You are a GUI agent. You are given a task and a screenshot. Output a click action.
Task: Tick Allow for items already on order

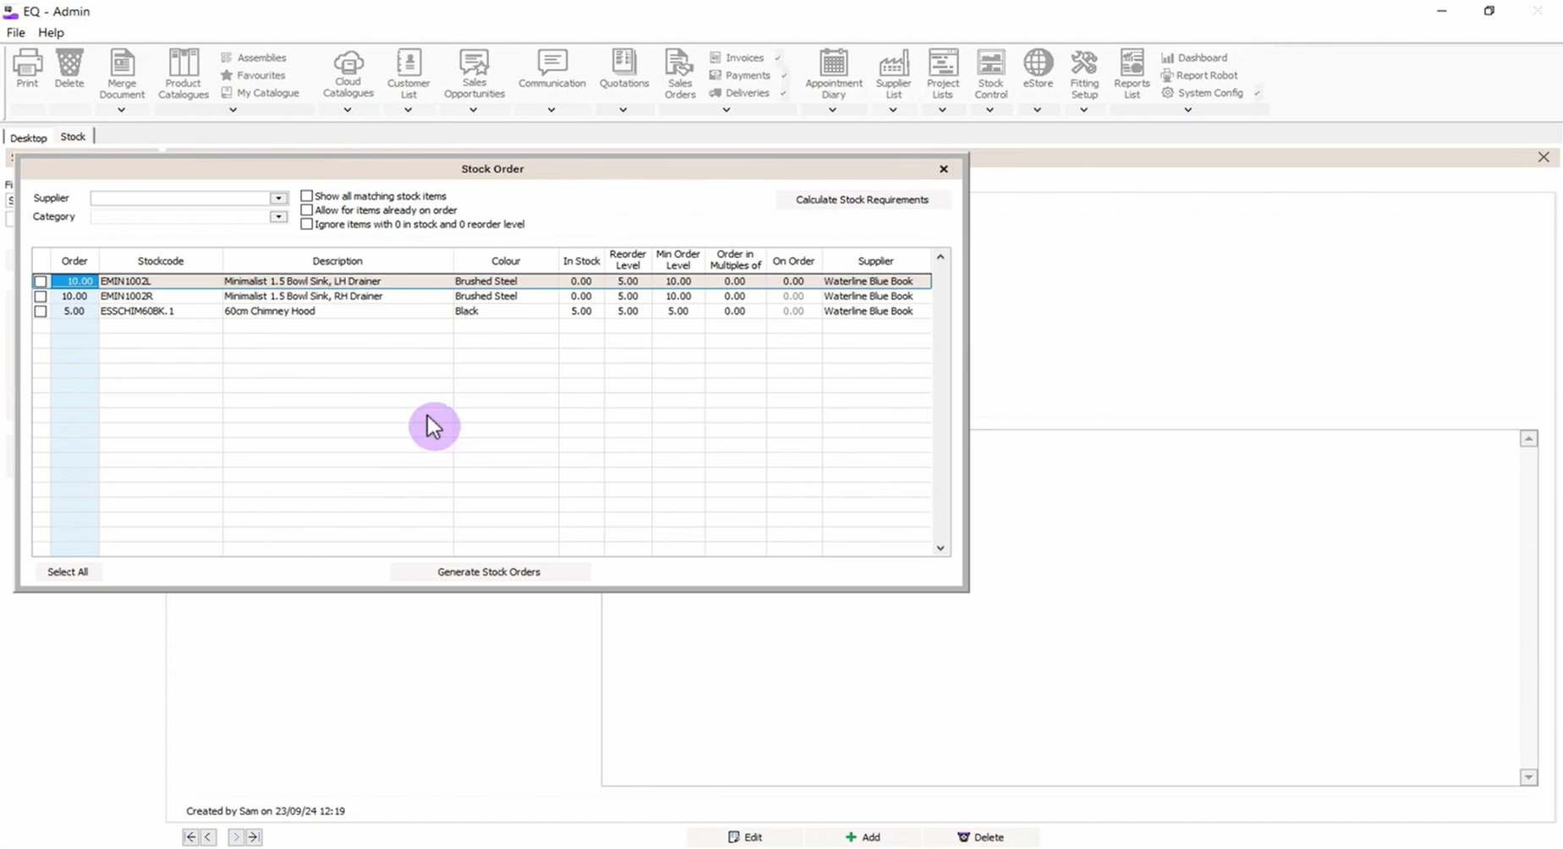click(307, 210)
